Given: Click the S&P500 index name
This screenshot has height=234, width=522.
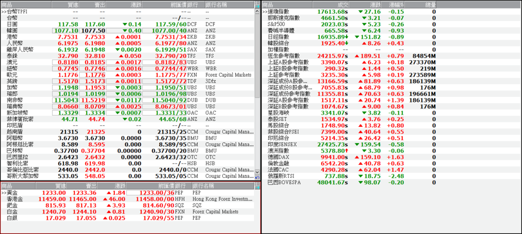Looking at the screenshot, I should click(276, 24).
